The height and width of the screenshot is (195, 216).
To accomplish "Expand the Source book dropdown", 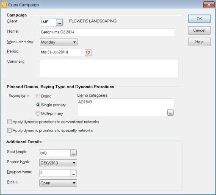I will click(58, 163).
